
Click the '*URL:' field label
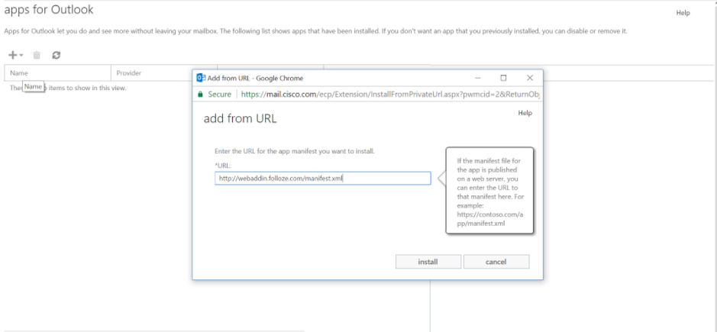(x=223, y=166)
